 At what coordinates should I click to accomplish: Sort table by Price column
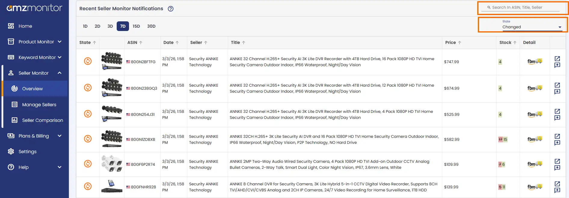point(453,42)
